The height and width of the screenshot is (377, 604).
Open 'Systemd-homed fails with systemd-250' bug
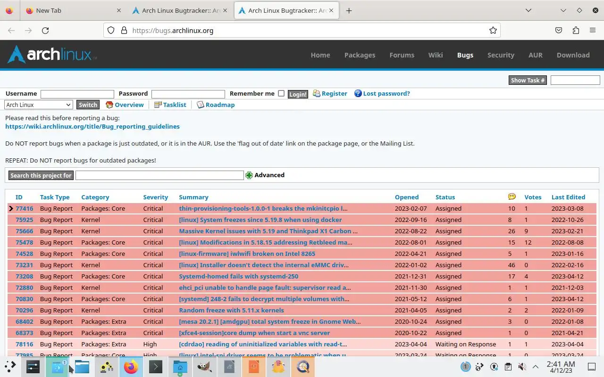coord(239,276)
